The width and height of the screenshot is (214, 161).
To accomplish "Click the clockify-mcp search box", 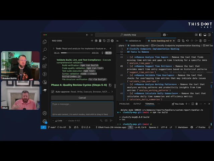I will pos(128,35).
